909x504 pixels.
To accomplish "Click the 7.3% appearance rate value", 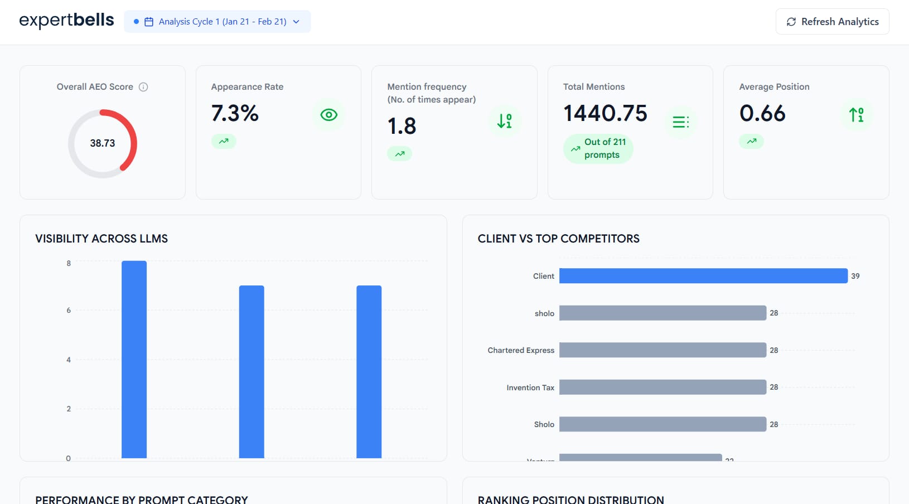I will pyautogui.click(x=235, y=113).
